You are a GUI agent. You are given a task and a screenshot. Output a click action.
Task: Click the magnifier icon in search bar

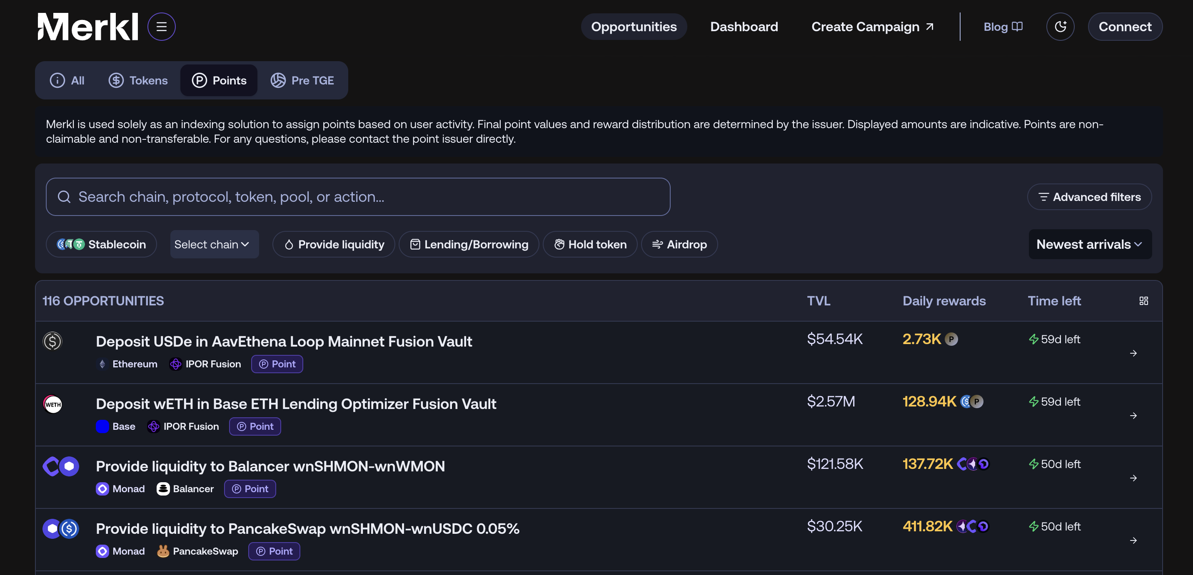(64, 197)
